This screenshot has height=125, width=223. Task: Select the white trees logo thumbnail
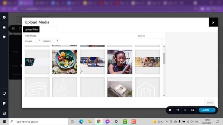coord(64,87)
